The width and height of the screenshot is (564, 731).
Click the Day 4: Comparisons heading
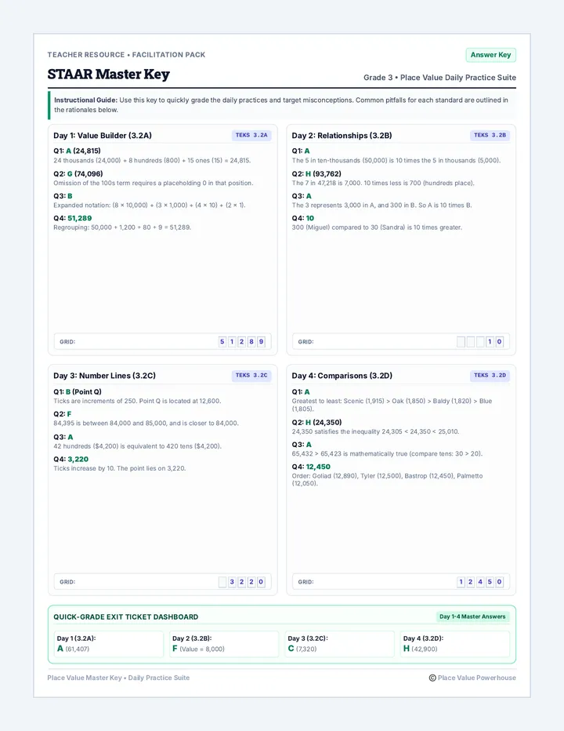point(342,376)
